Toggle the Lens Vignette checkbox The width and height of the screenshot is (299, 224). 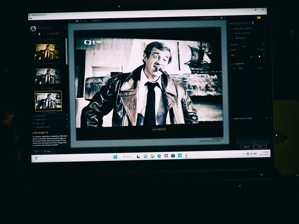pyautogui.click(x=233, y=38)
